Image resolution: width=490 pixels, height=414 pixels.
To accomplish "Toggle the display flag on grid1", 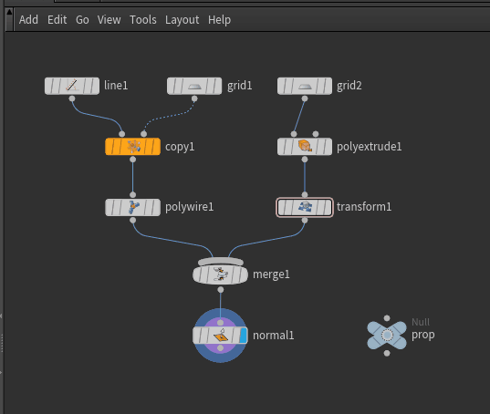I will 217,86.
